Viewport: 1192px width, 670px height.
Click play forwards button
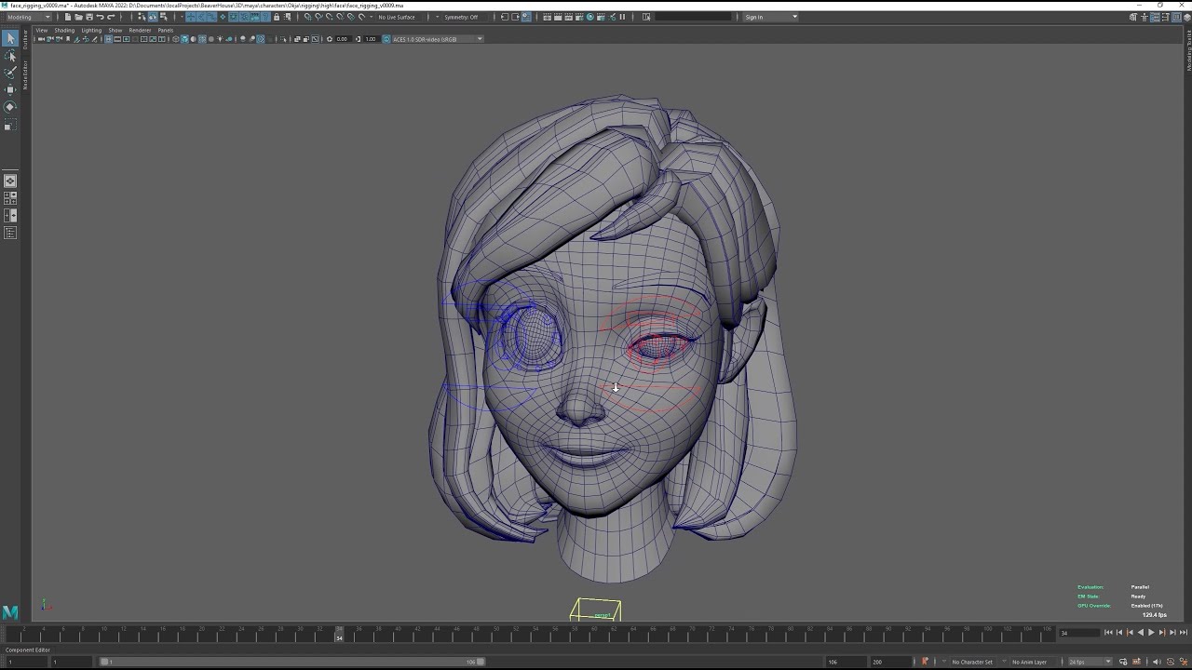coord(1151,633)
